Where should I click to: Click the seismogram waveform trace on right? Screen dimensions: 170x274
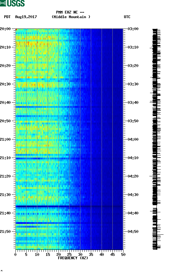156,139
